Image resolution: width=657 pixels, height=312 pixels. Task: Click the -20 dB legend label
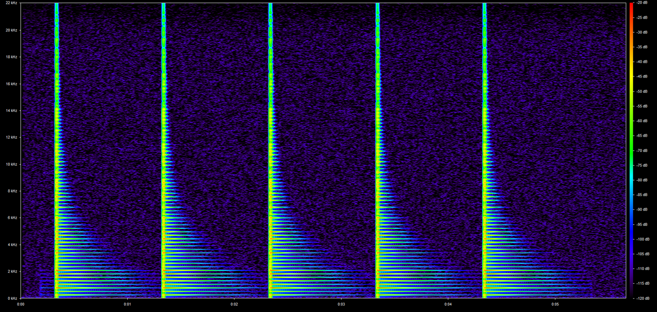[642, 3]
